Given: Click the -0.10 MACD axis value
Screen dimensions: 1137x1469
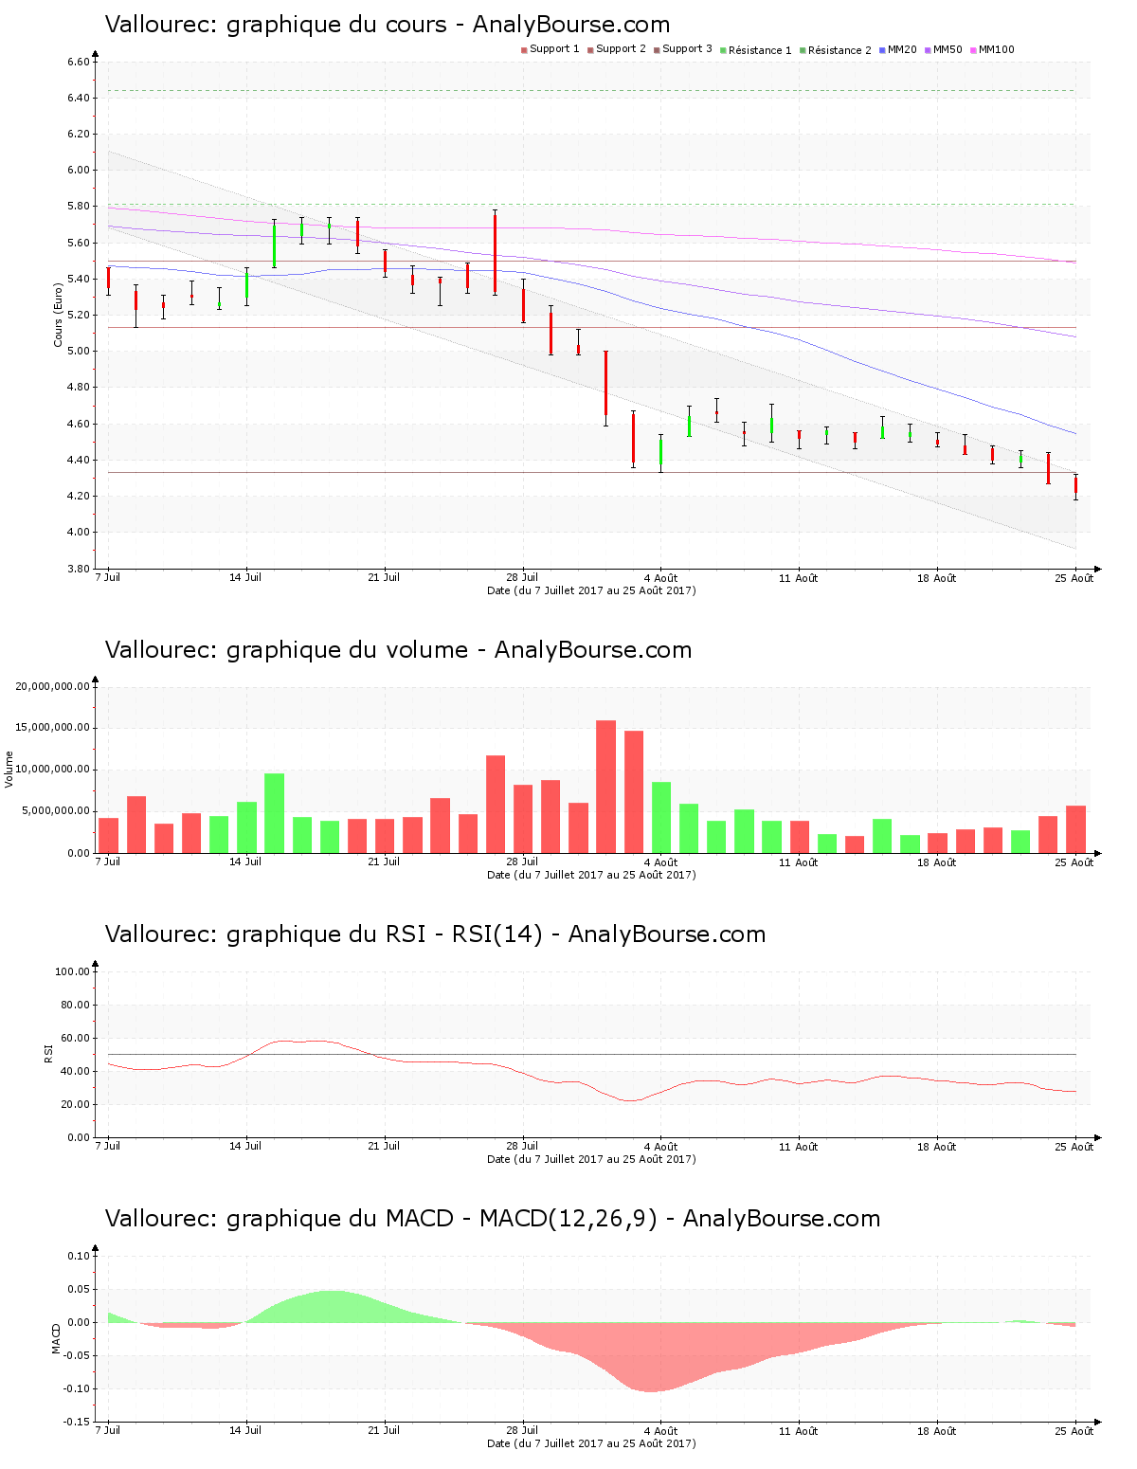Looking at the screenshot, I should click(x=78, y=1389).
